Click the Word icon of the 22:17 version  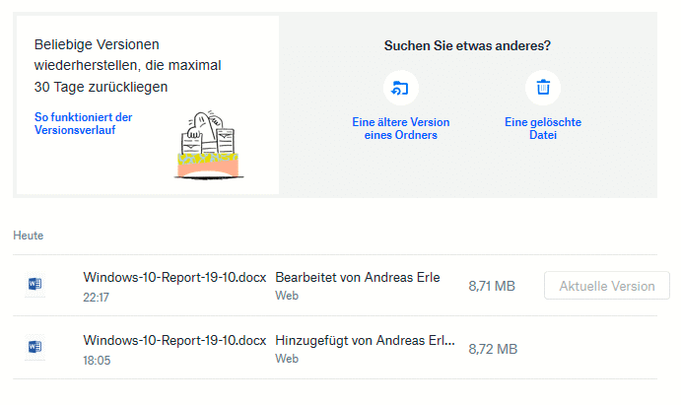click(x=35, y=286)
